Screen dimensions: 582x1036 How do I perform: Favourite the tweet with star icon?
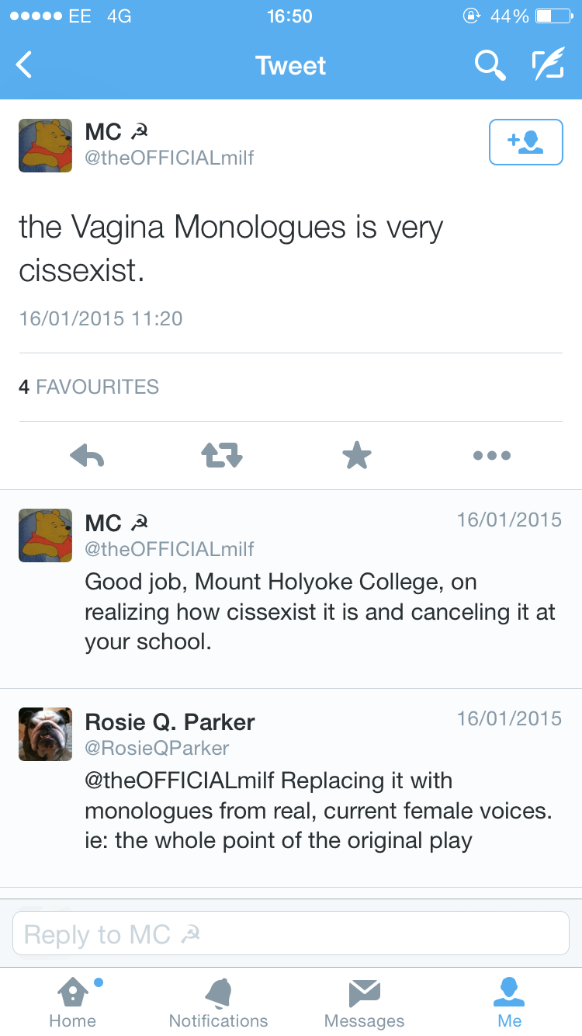coord(357,456)
